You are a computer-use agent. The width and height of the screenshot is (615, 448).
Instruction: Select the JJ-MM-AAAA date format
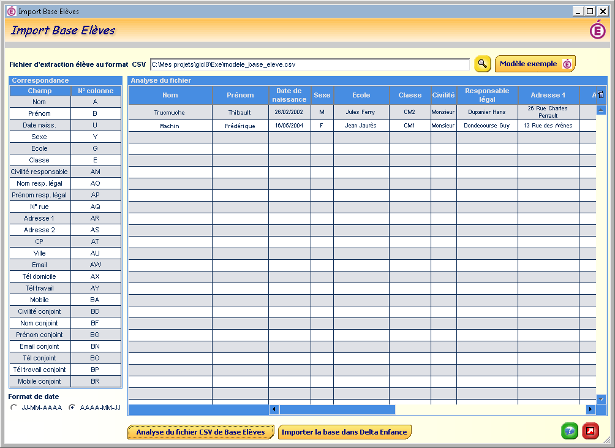click(13, 408)
